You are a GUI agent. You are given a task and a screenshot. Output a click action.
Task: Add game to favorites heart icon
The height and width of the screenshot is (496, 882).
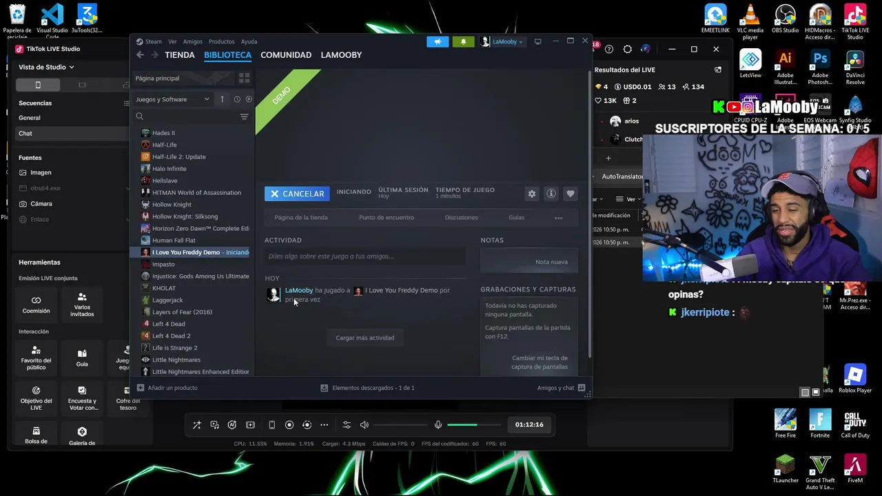click(570, 194)
